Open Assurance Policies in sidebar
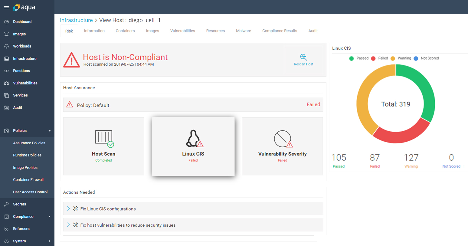 (x=29, y=143)
